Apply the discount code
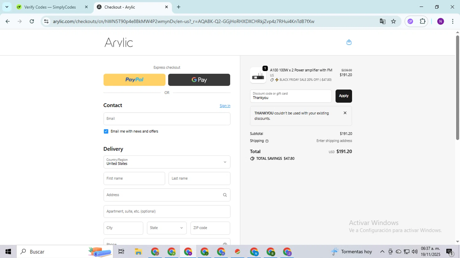460x258 pixels. coord(343,96)
